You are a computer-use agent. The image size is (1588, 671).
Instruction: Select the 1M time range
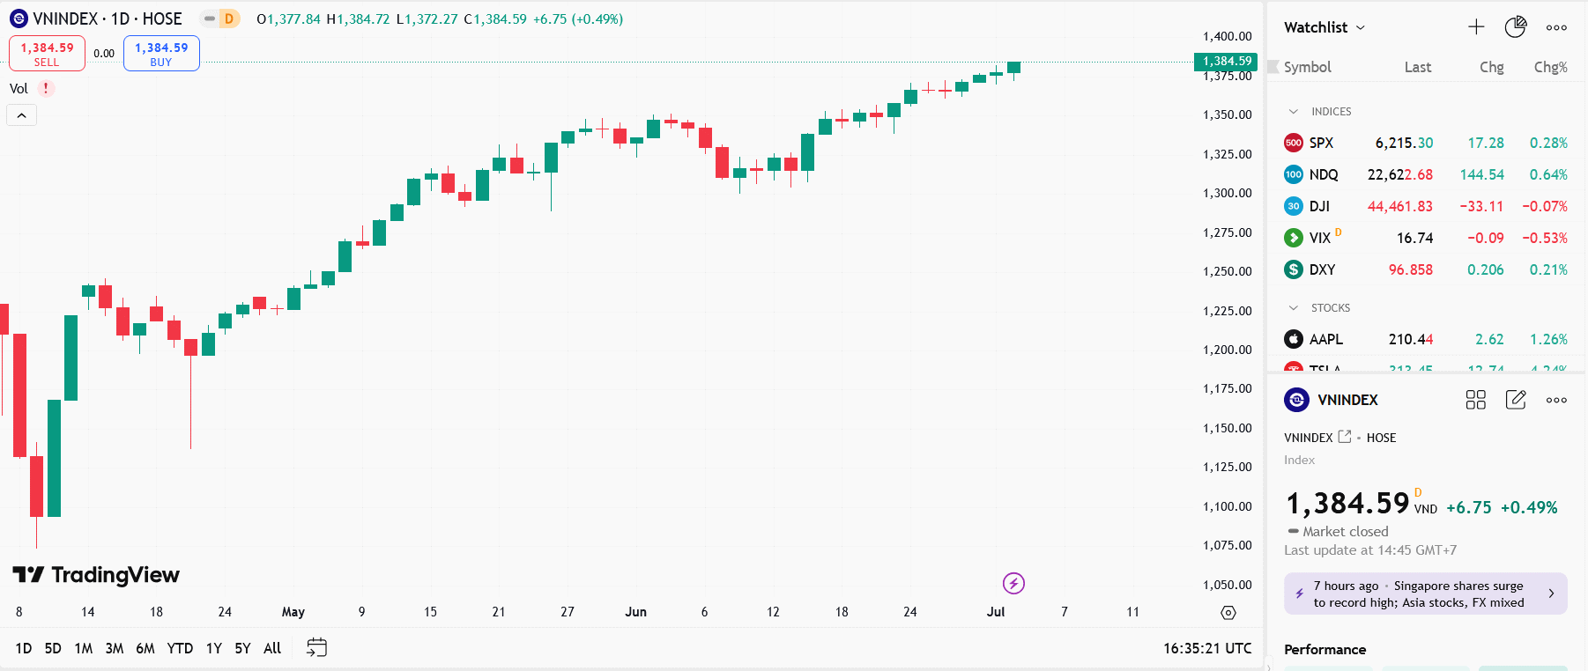tap(84, 648)
